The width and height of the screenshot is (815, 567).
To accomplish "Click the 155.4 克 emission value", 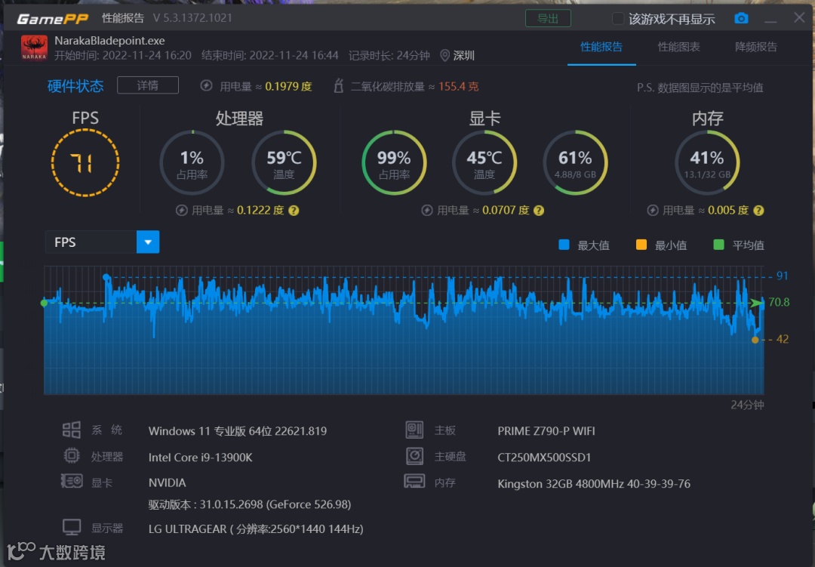I will coord(459,86).
